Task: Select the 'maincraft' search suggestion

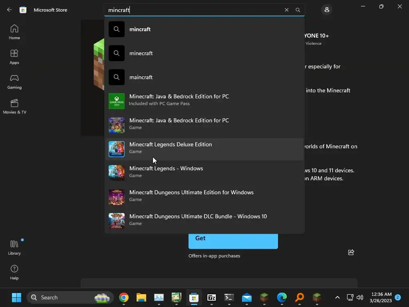Action: (204, 77)
